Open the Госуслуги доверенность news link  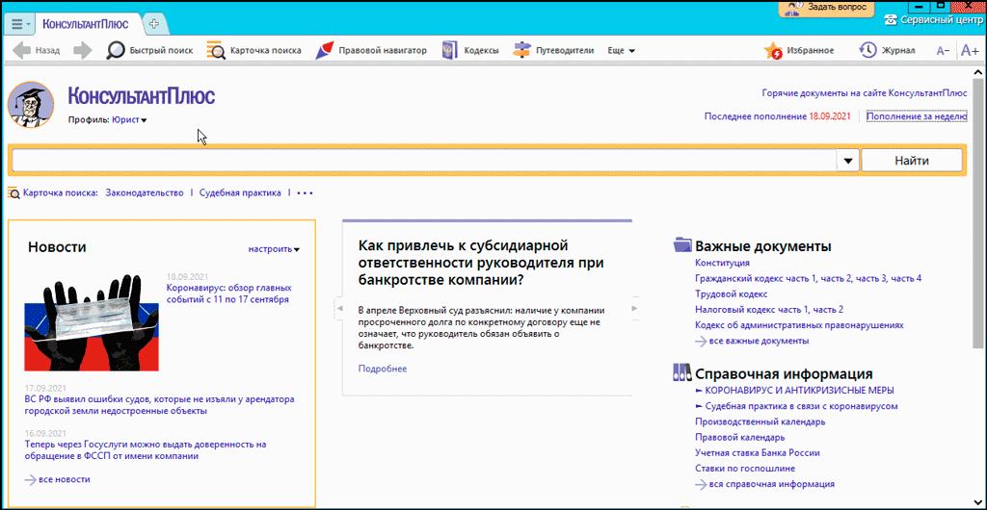[146, 450]
